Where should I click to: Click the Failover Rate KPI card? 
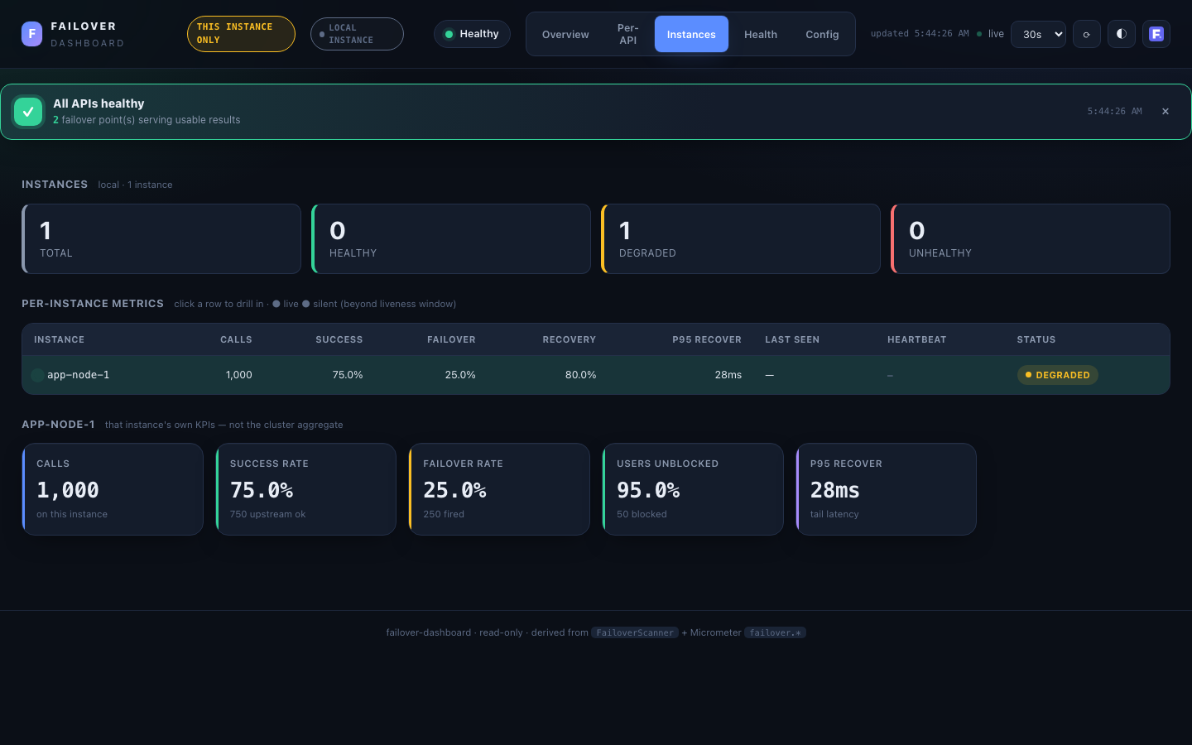pos(499,489)
